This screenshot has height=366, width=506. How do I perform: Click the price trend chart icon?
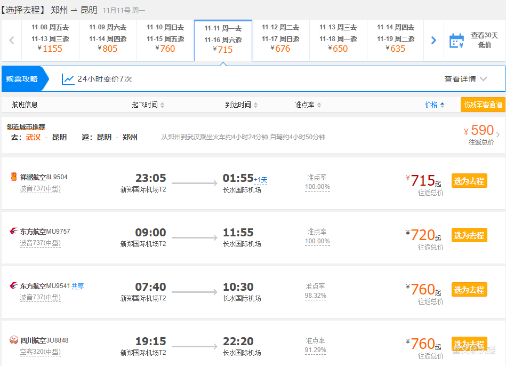click(68, 79)
